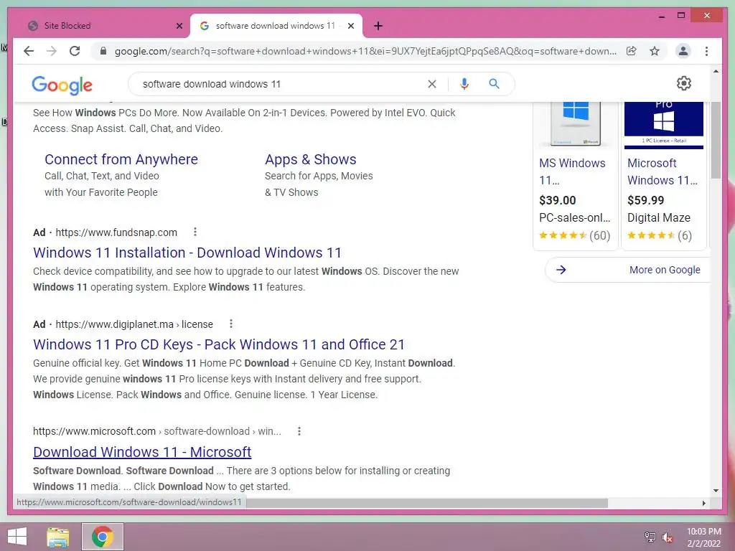Image resolution: width=735 pixels, height=551 pixels.
Task: Clear the search box text
Action: [431, 84]
